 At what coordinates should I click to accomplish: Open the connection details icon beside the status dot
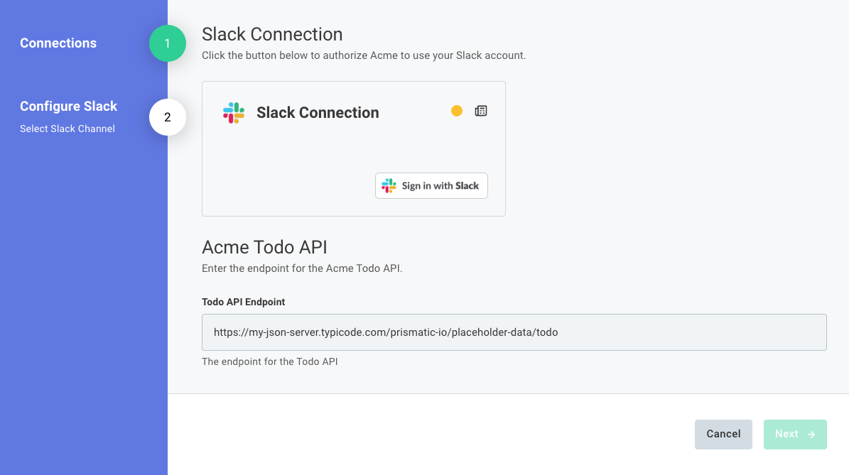pos(481,111)
